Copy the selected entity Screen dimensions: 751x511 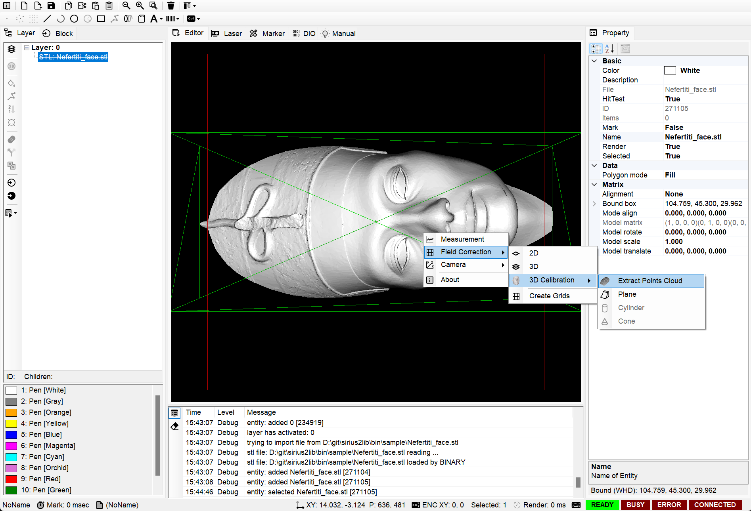pyautogui.click(x=69, y=6)
